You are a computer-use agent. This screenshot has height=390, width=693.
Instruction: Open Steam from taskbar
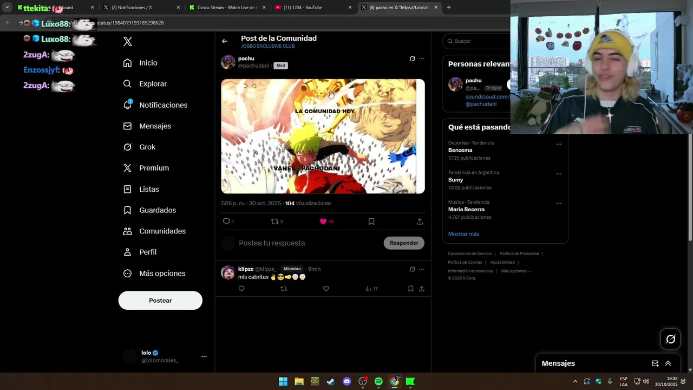[x=331, y=381]
